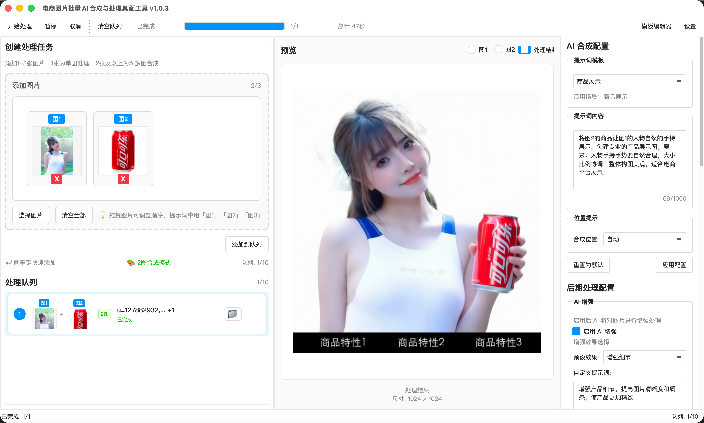Click the 2图合成模式 label
The width and height of the screenshot is (704, 423).
pos(154,262)
